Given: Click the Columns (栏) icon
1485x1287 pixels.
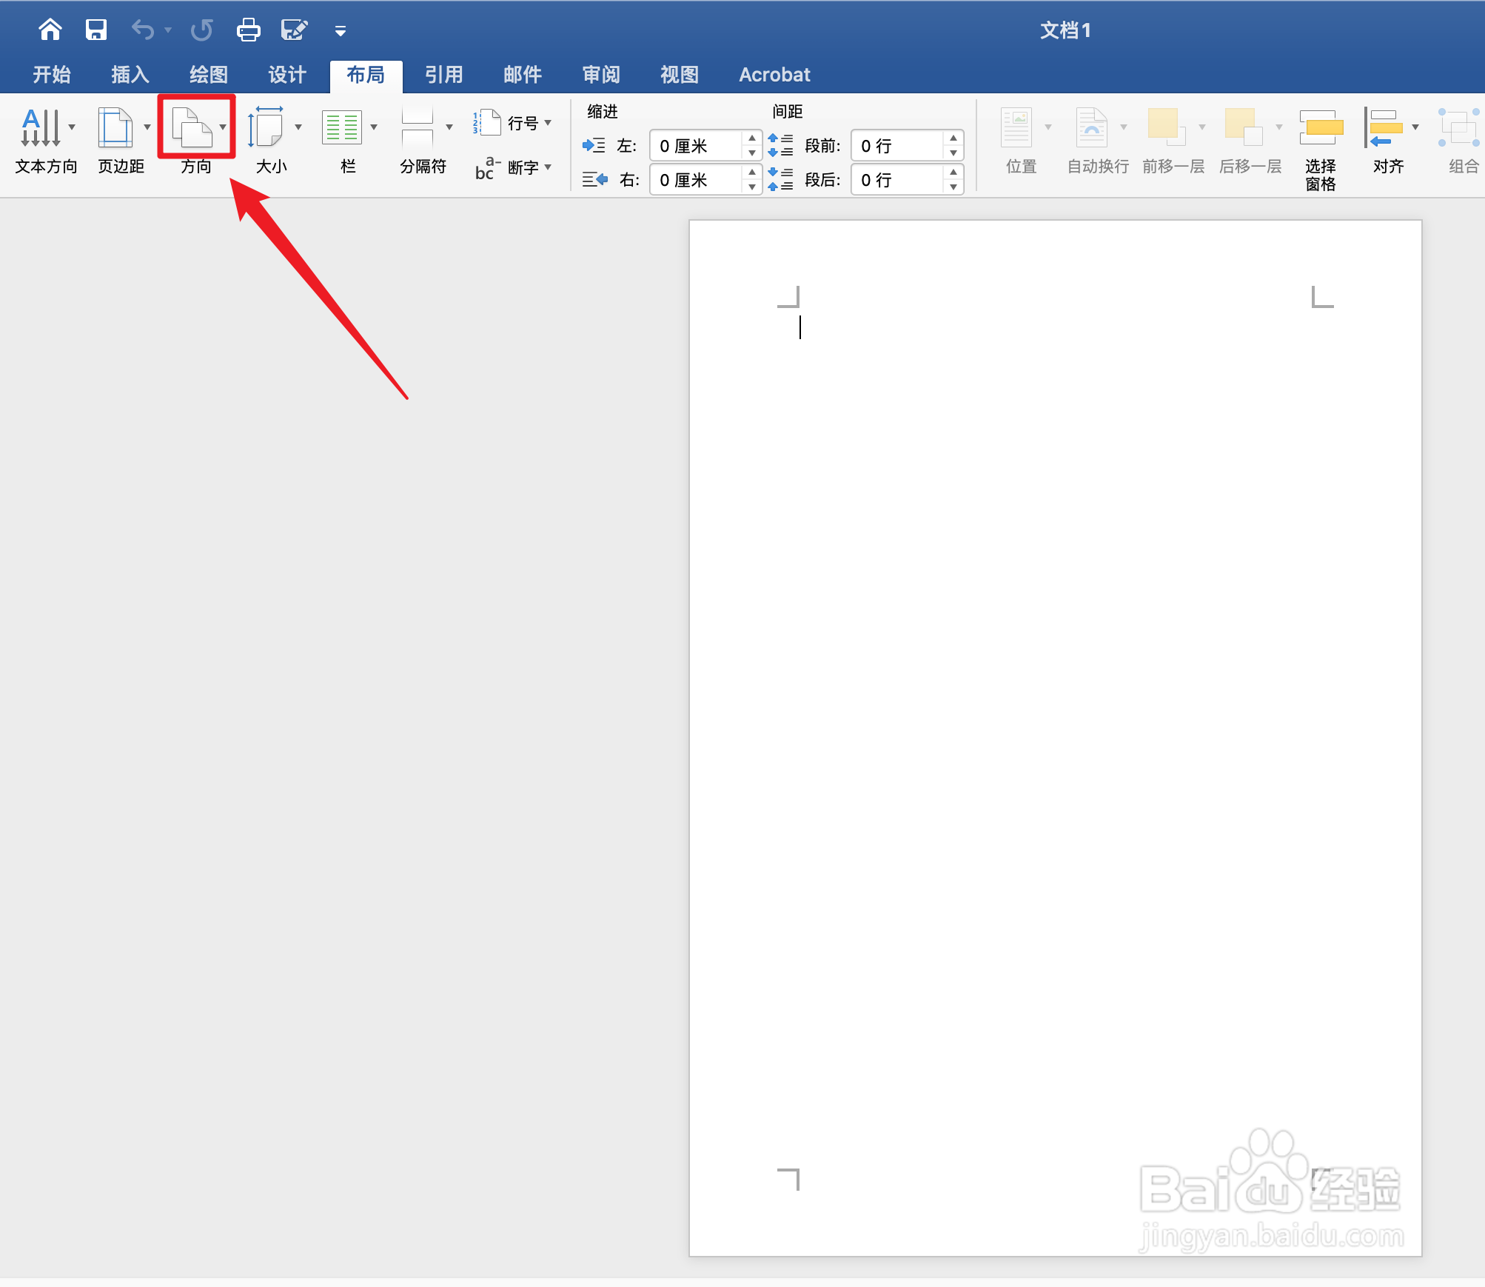Looking at the screenshot, I should (341, 127).
